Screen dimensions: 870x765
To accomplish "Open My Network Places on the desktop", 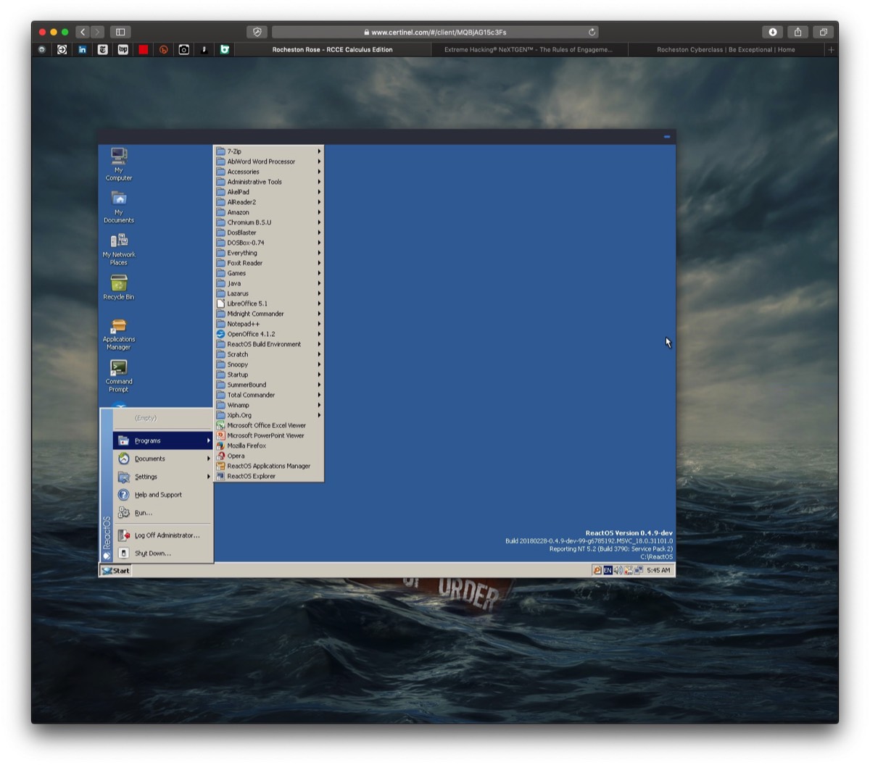I will 119,248.
